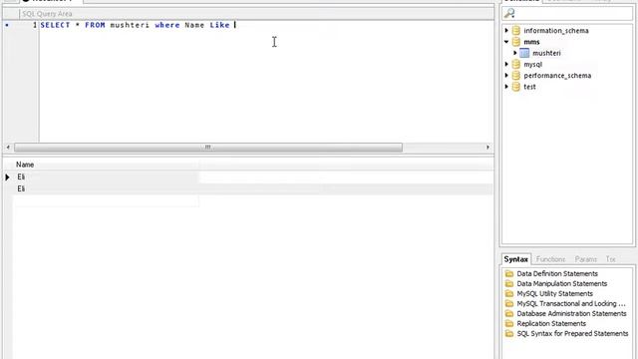The image size is (638, 359).
Task: Open SQL Syntax for Prepared Statements folder icon
Action: (509, 333)
